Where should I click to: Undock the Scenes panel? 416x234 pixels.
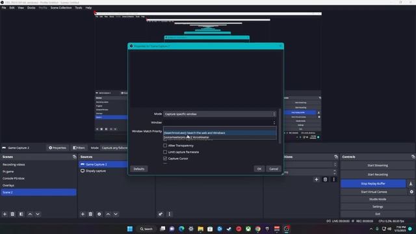74,157
